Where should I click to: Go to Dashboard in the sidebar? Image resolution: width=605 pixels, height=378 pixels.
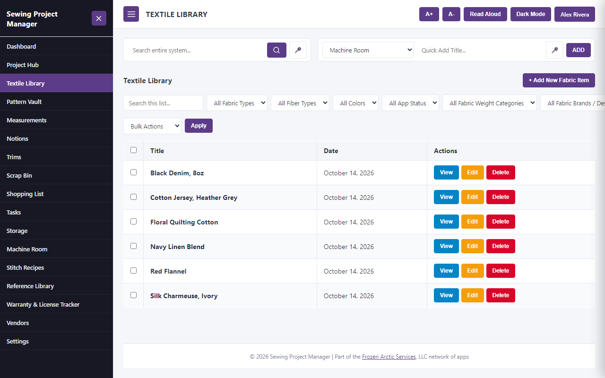point(56,46)
